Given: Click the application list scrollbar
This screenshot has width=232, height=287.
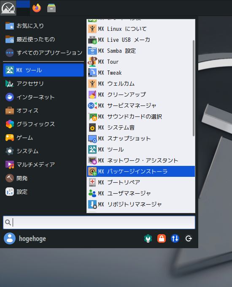Looking at the screenshot, I should [193, 88].
